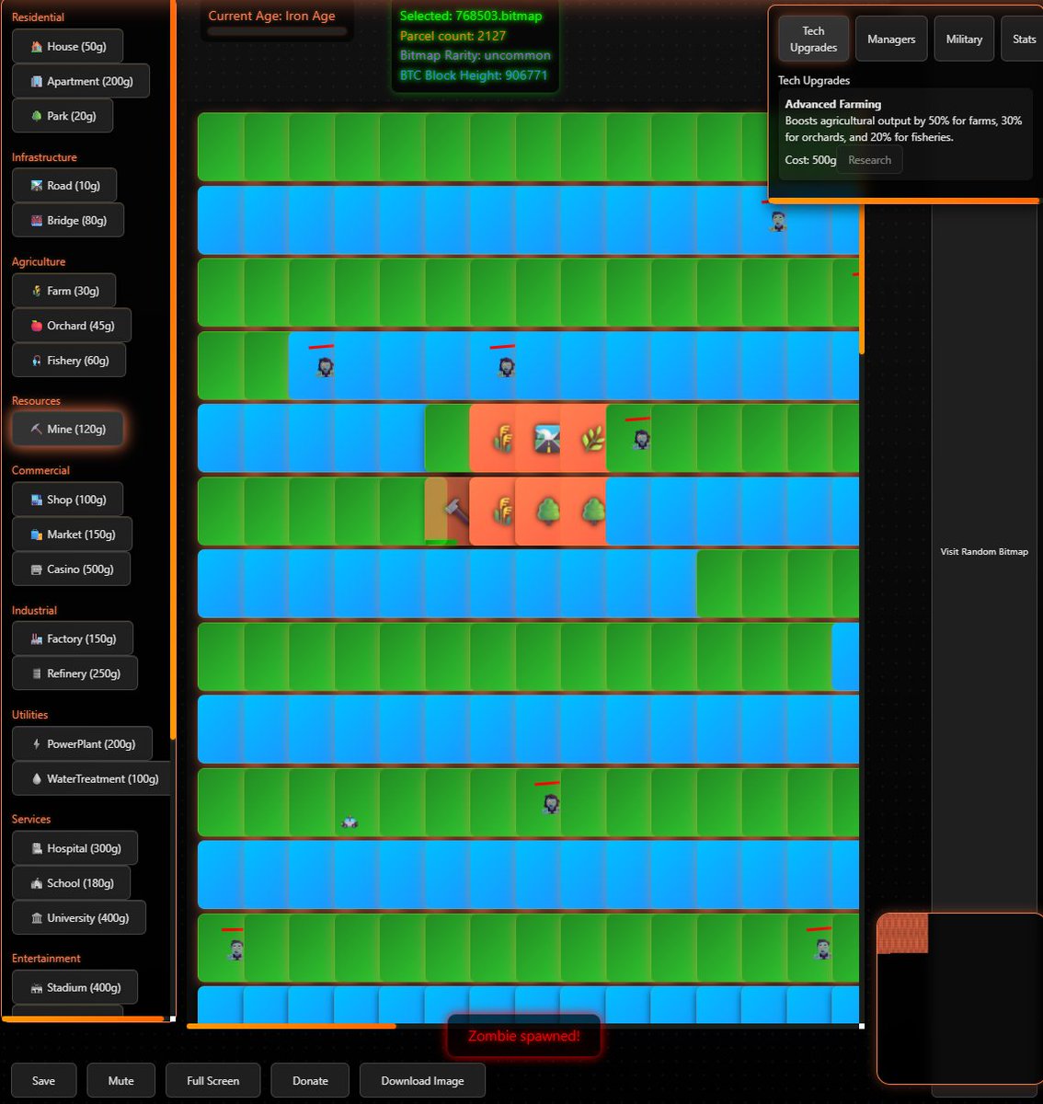Choose Fishery (60g) to build
The width and height of the screenshot is (1043, 1104).
[x=69, y=361]
